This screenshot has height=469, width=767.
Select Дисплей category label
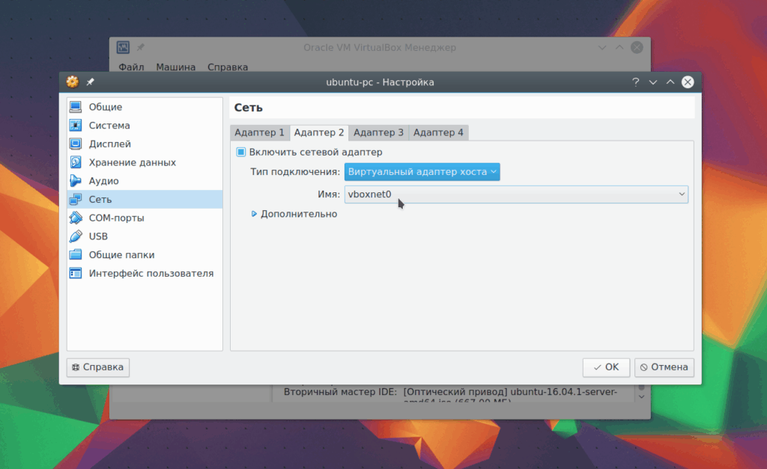point(110,144)
